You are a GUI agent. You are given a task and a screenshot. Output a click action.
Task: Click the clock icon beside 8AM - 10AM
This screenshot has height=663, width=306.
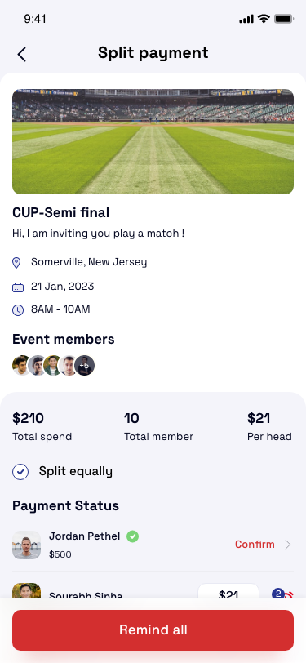(18, 310)
